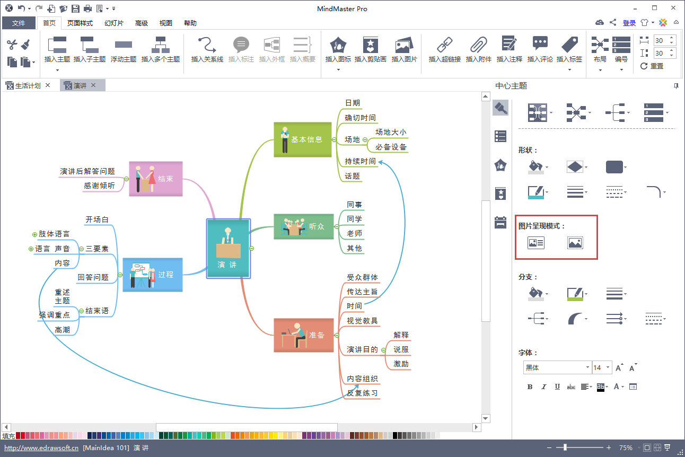Pick the red swatch next to 填充

tap(18, 436)
